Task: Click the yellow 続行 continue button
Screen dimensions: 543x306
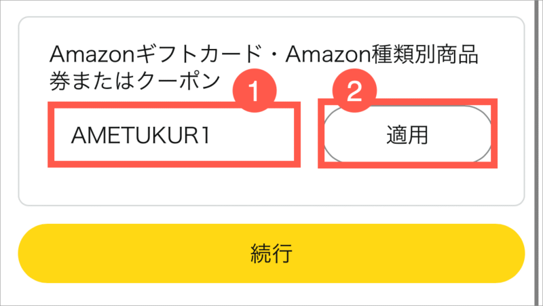Action: coord(271,253)
